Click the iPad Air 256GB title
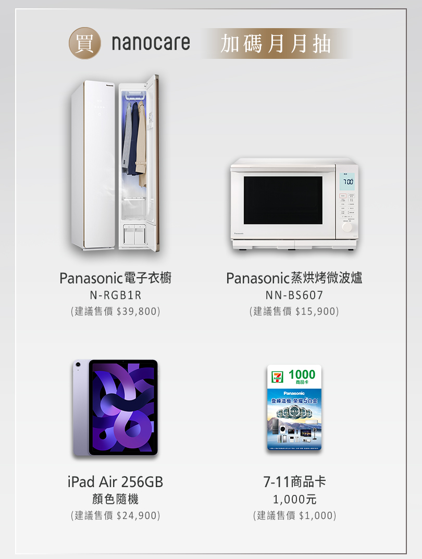 (116, 482)
